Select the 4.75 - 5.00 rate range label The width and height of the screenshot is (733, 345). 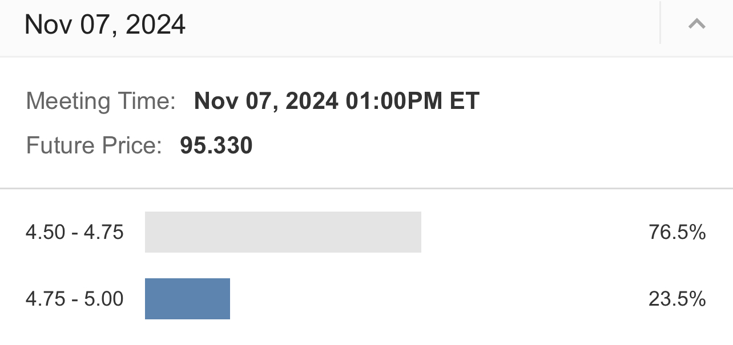pyautogui.click(x=75, y=299)
